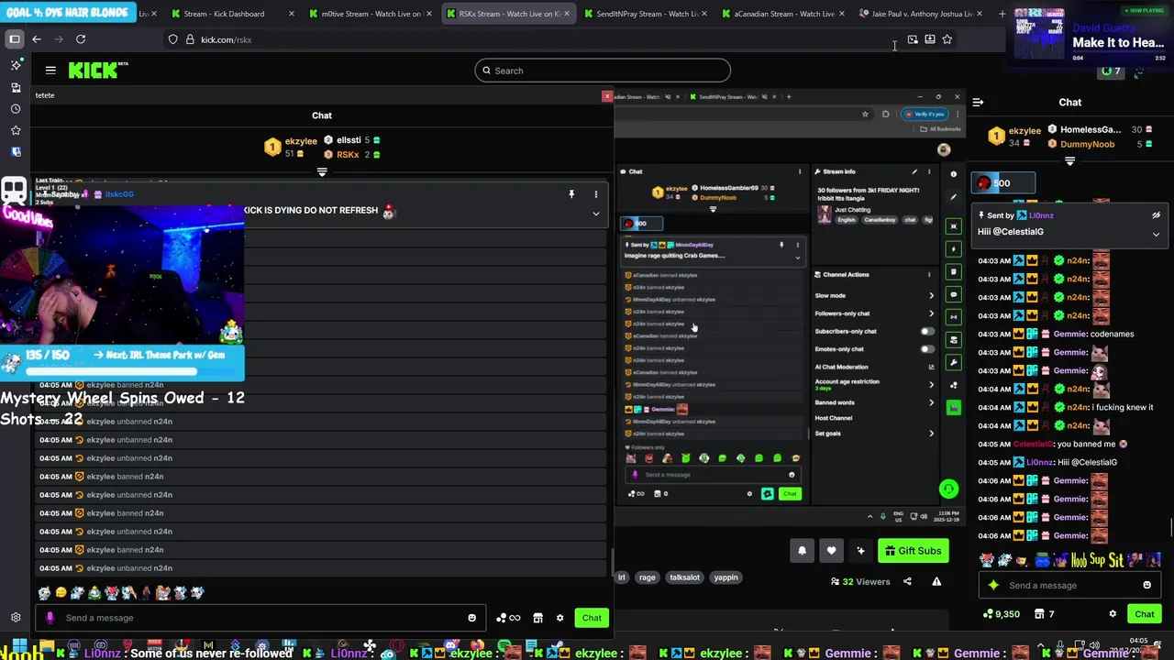The width and height of the screenshot is (1174, 660).
Task: Open right chat settings gear
Action: (1113, 614)
